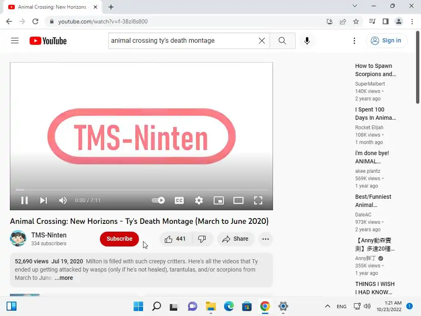Open YouTube settings three-dot menu
This screenshot has width=421, height=316.
point(354,41)
